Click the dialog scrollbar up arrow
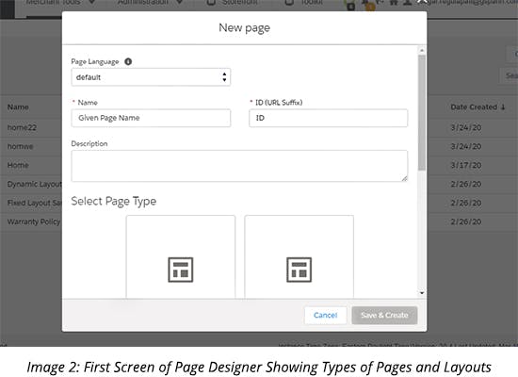This screenshot has height=377, width=518. tap(422, 50)
